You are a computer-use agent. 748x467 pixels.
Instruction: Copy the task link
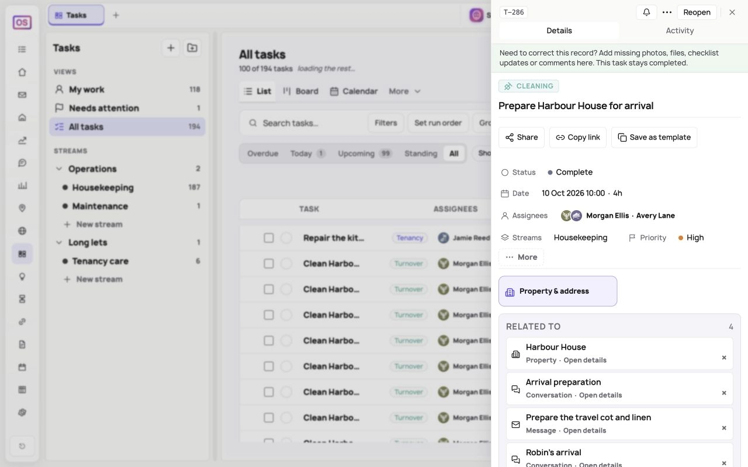578,137
